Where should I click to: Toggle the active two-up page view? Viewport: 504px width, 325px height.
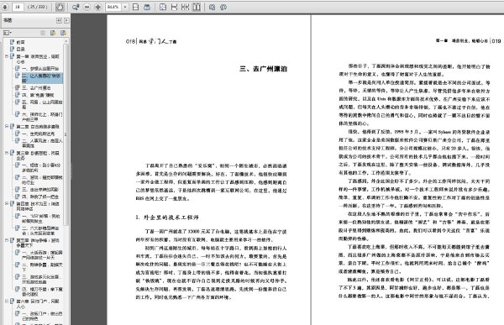[x=197, y=7]
